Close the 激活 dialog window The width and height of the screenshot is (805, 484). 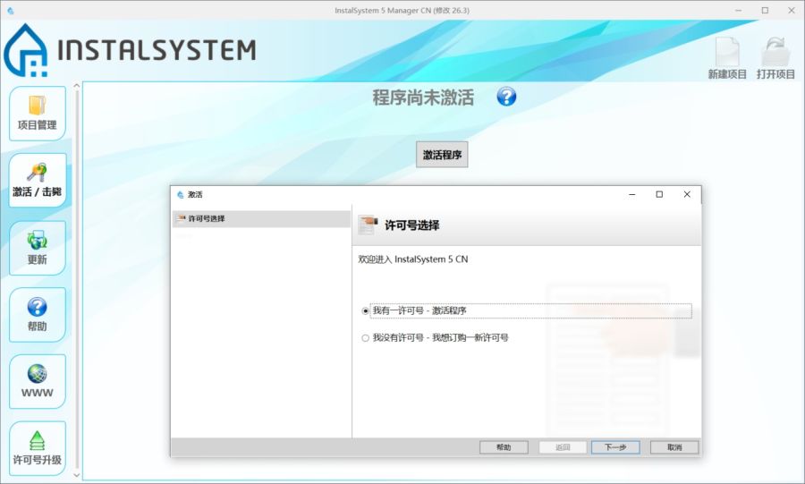point(686,194)
